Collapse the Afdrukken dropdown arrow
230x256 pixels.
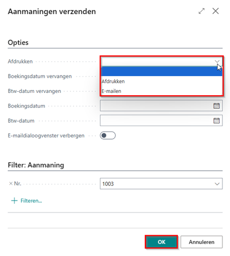(x=217, y=61)
